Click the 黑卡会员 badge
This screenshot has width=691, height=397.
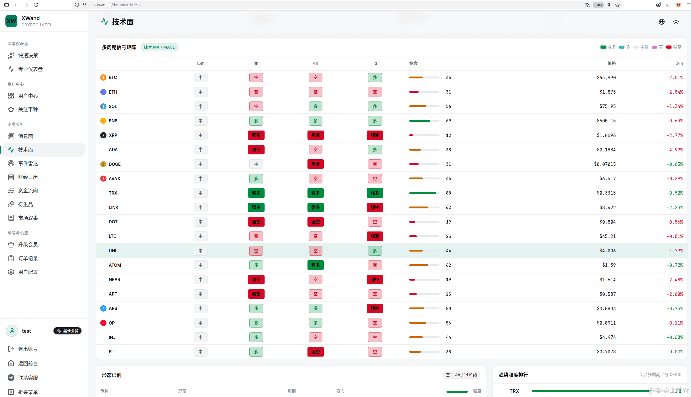click(67, 331)
